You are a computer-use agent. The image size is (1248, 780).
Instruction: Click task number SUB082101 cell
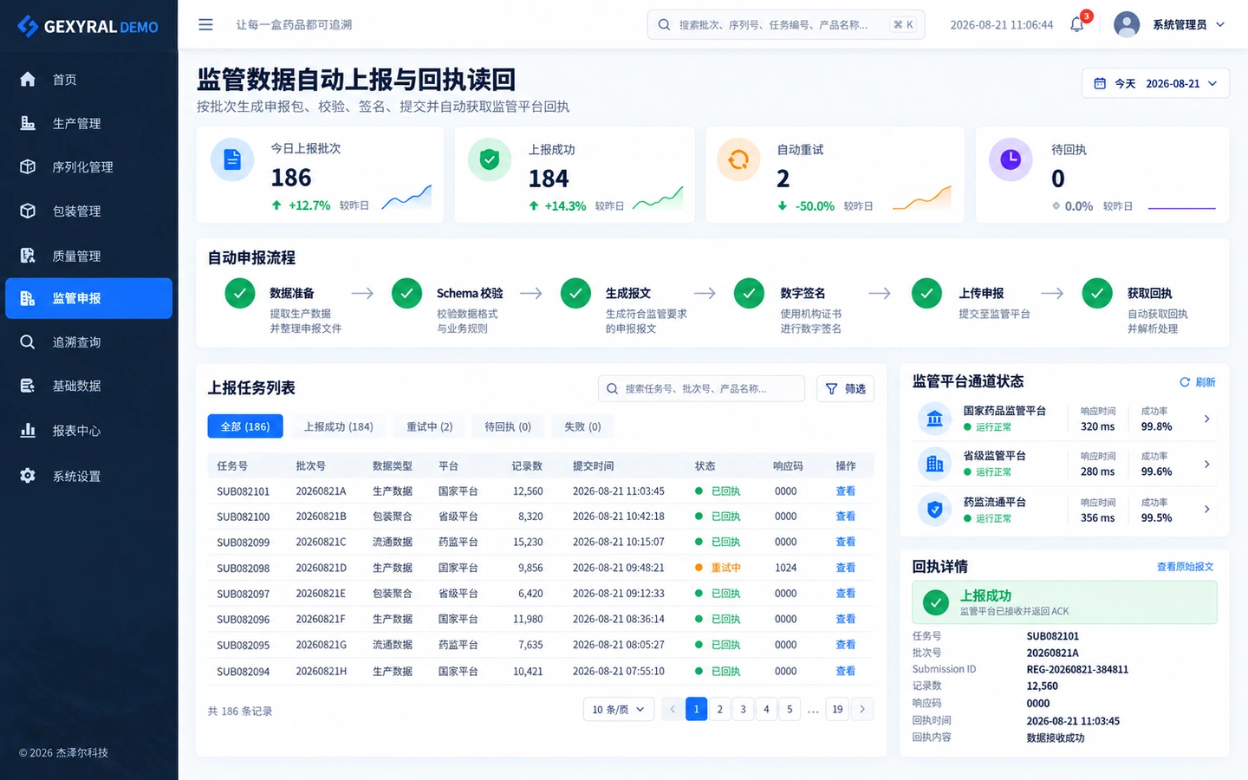pyautogui.click(x=244, y=491)
